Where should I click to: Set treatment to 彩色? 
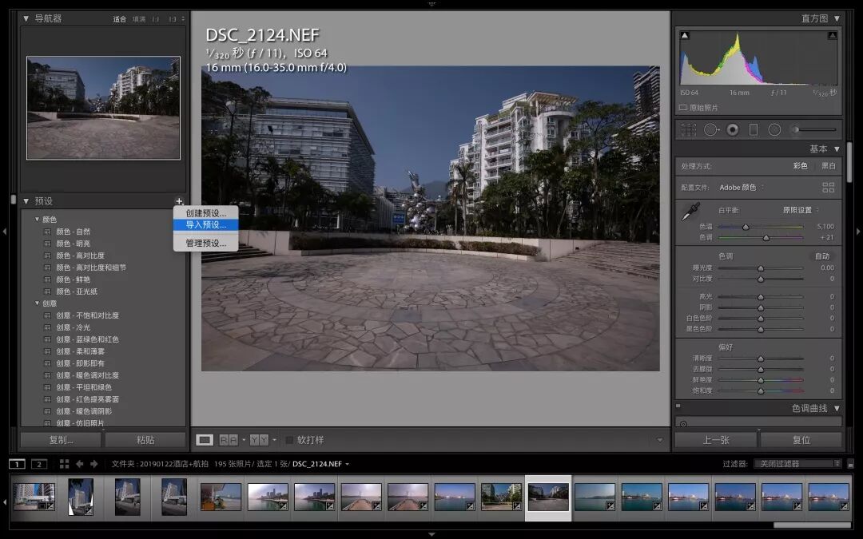(800, 166)
